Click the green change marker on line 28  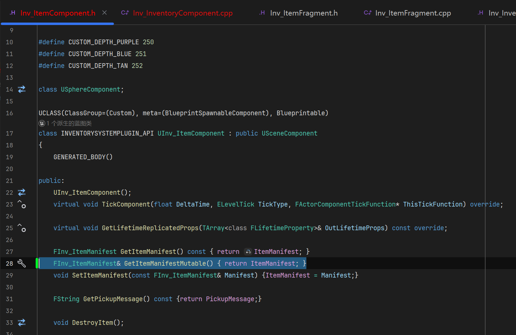[x=37, y=263]
